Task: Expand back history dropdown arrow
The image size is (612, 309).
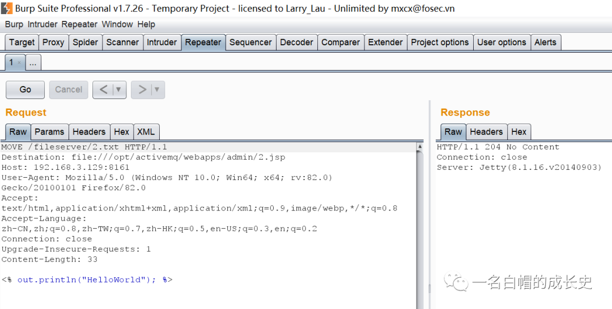Action: point(118,89)
